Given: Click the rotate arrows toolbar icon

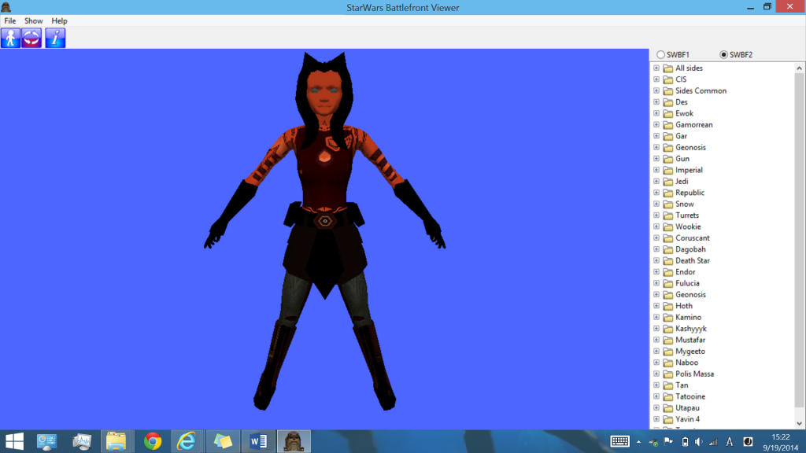Looking at the screenshot, I should (x=31, y=38).
